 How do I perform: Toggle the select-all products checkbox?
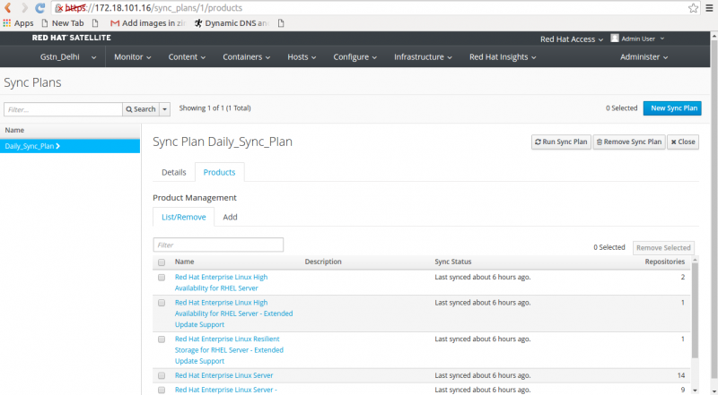point(162,262)
